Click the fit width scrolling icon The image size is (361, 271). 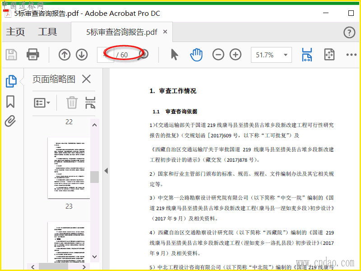tap(307, 55)
